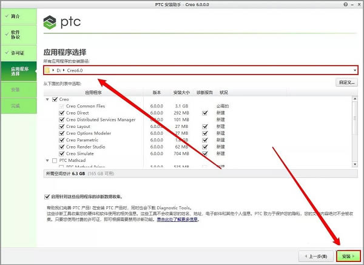Go to the Introduction (简介) step
Image resolution: width=364 pixels, height=265 pixels.
[19, 16]
